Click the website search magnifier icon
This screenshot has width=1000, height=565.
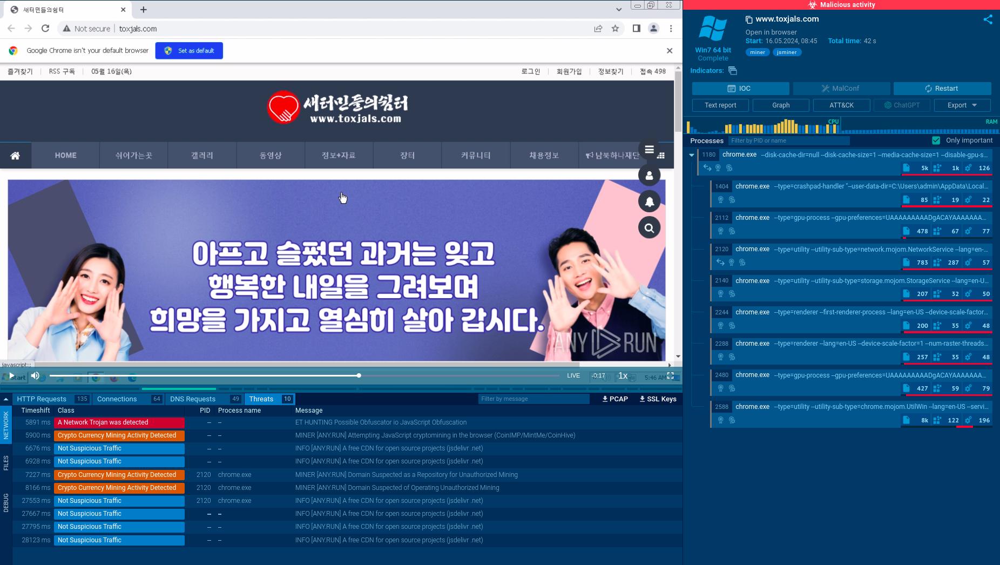pyautogui.click(x=649, y=228)
